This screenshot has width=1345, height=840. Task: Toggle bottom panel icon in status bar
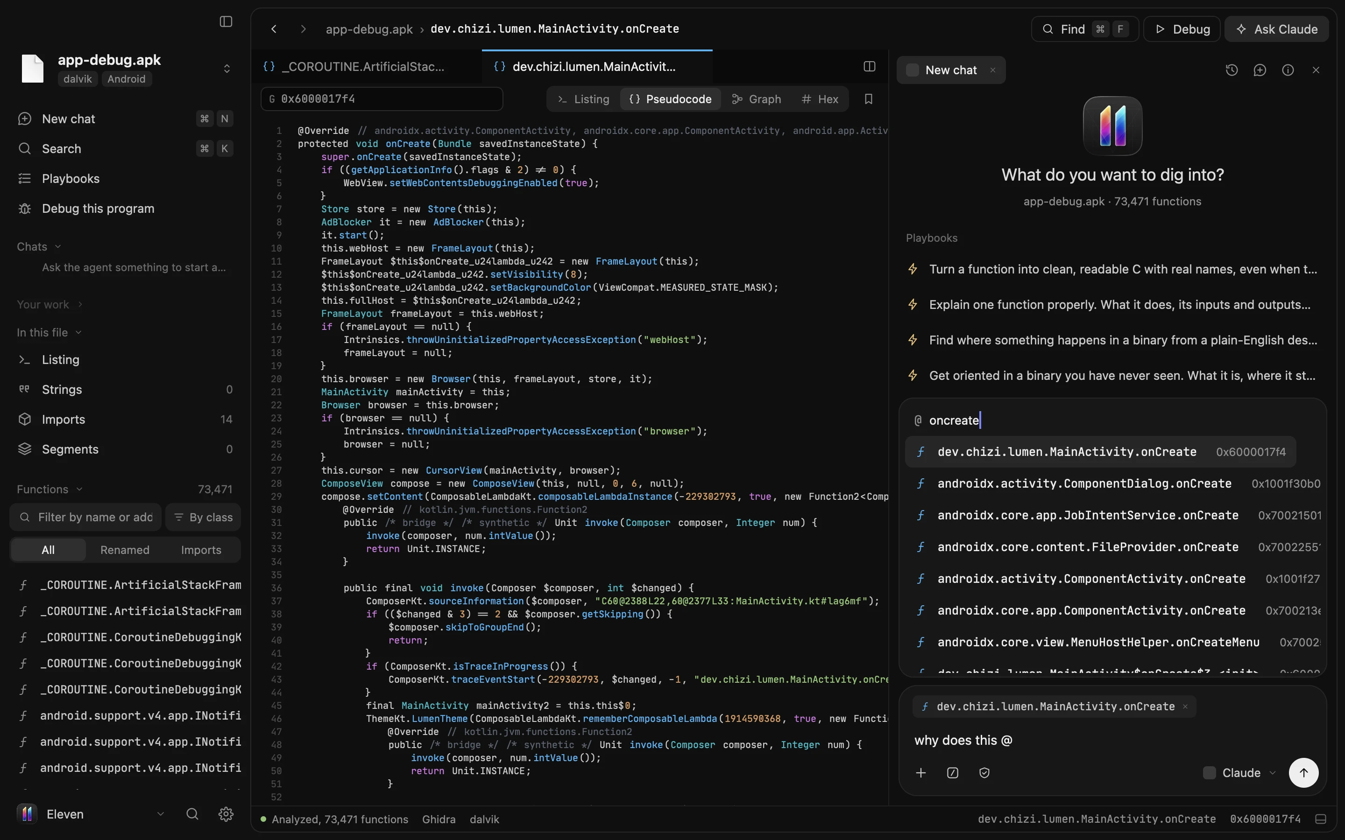pos(1321,819)
